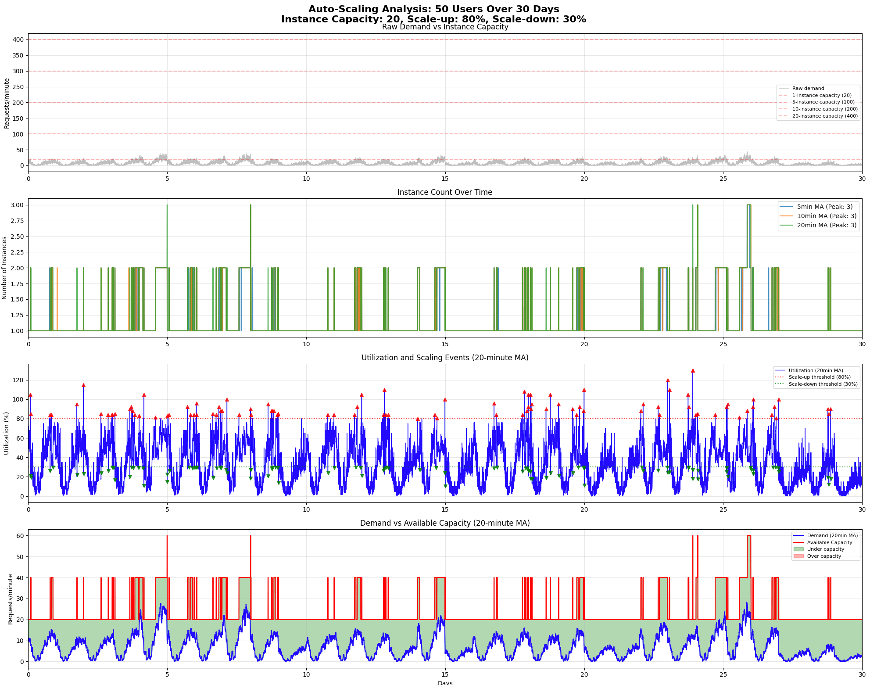Click the '5min MA (Peak: 3)' legend line swatch
The image size is (870, 685).
pyautogui.click(x=786, y=207)
